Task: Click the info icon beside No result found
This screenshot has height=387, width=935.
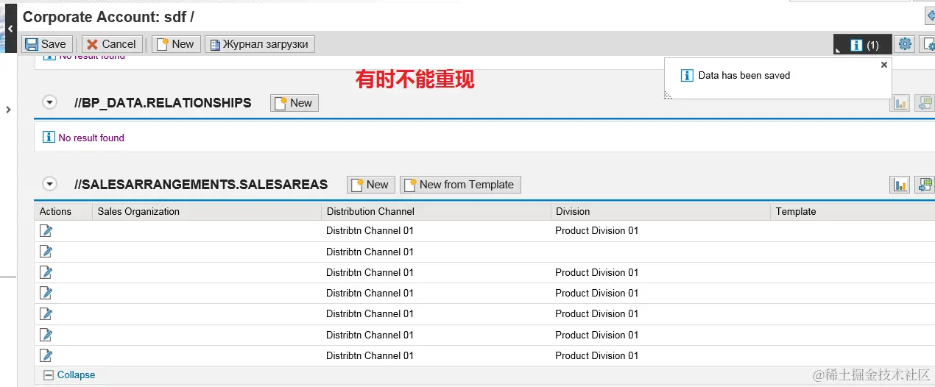Action: (49, 137)
